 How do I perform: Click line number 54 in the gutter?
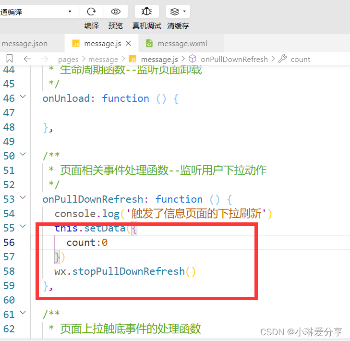click(9, 214)
